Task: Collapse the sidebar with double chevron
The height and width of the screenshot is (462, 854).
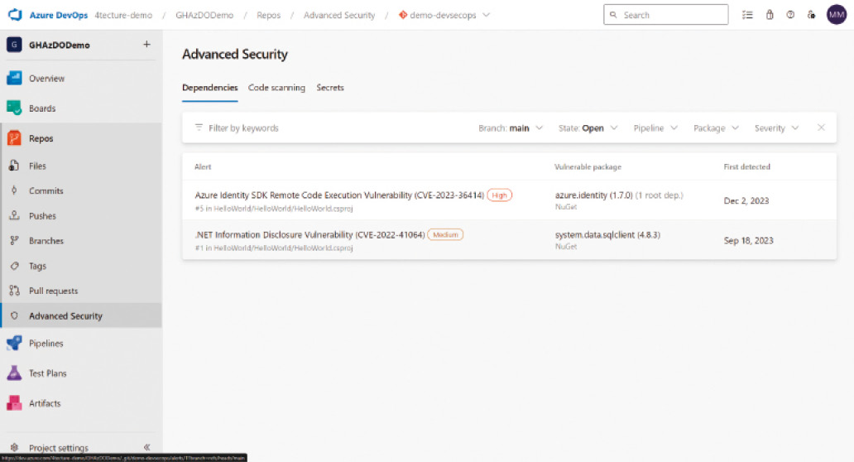Action: click(x=147, y=447)
